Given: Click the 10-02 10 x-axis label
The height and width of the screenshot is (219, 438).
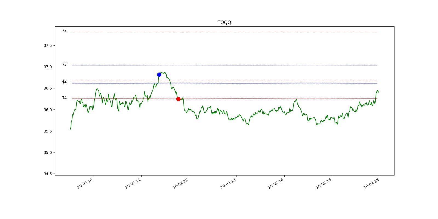Looking at the screenshot, I should 85,183.
